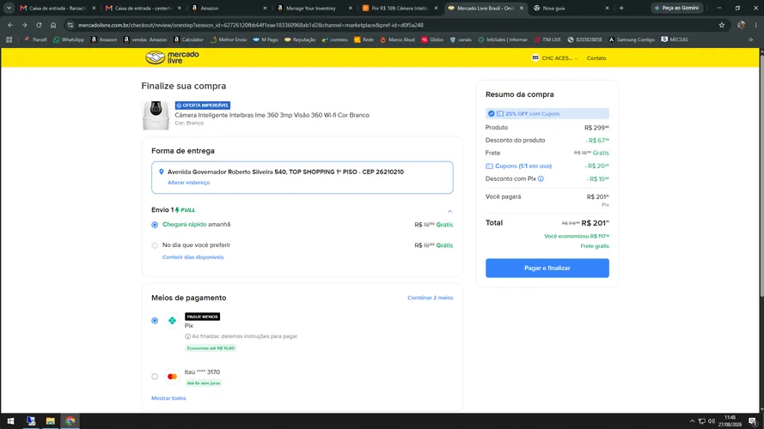Click the browser address bar URL
Screen dimensions: 764x429
coord(250,25)
